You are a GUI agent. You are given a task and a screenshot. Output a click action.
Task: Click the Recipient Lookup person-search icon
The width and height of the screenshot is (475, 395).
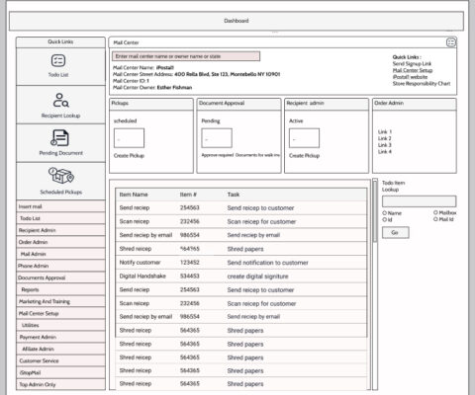point(60,101)
